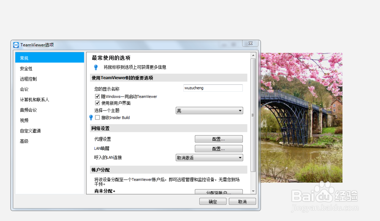Click the LAN唤醒 label
Image resolution: width=380 pixels, height=221 pixels.
pos(102,149)
